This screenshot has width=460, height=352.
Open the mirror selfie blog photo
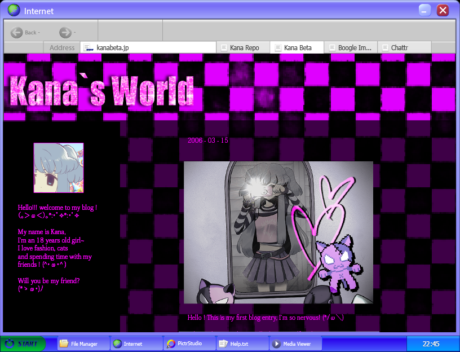coord(278,232)
